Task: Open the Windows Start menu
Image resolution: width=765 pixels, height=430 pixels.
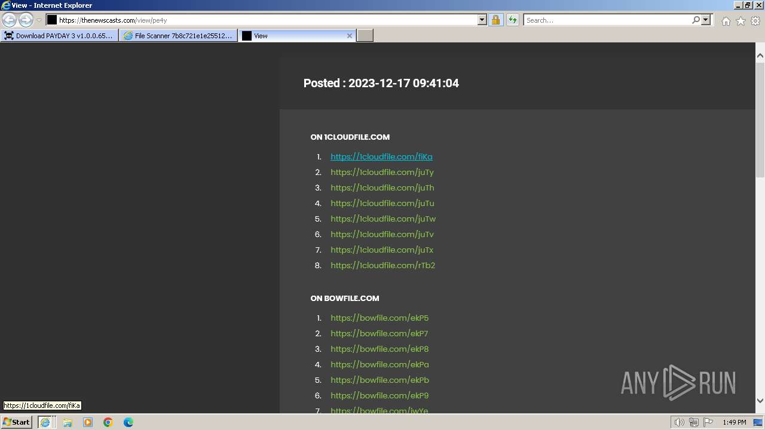Action: pyautogui.click(x=16, y=422)
